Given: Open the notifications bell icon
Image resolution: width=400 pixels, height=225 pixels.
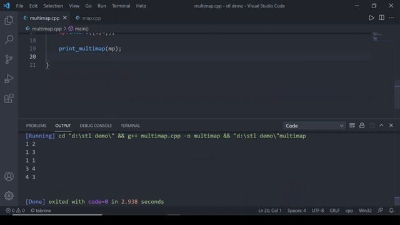Looking at the screenshot, I should tap(391, 211).
